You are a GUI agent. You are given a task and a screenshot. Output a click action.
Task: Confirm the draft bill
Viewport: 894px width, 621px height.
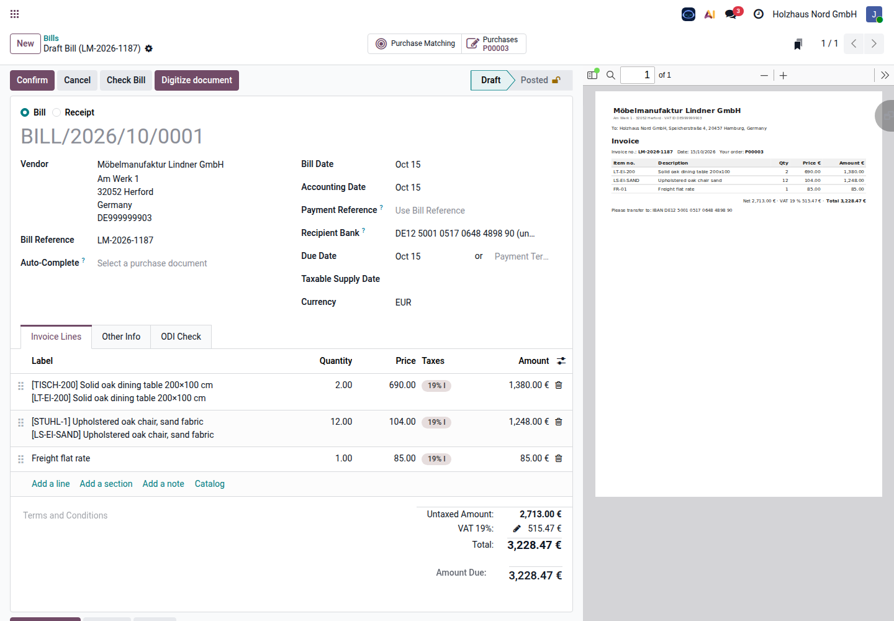(32, 80)
